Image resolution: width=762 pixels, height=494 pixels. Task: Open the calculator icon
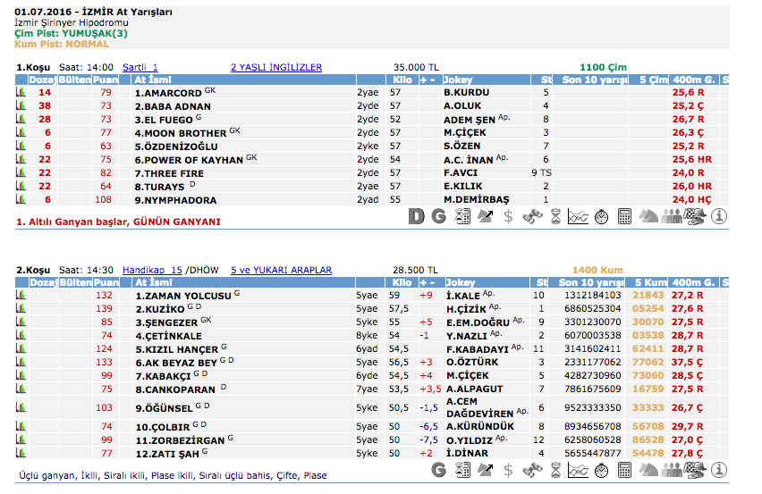(624, 216)
